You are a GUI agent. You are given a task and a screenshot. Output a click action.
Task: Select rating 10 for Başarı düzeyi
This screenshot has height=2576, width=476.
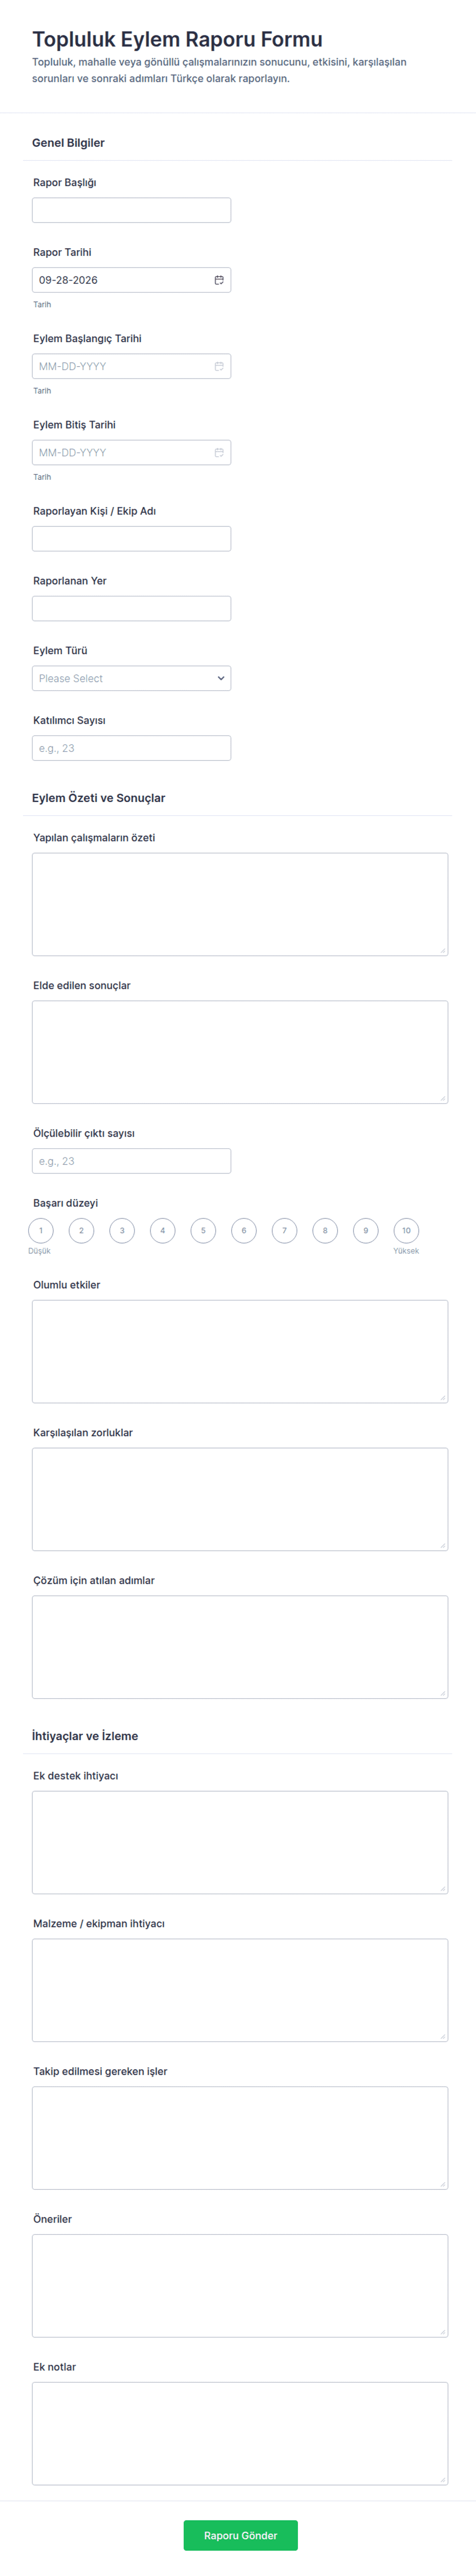pyautogui.click(x=406, y=1230)
